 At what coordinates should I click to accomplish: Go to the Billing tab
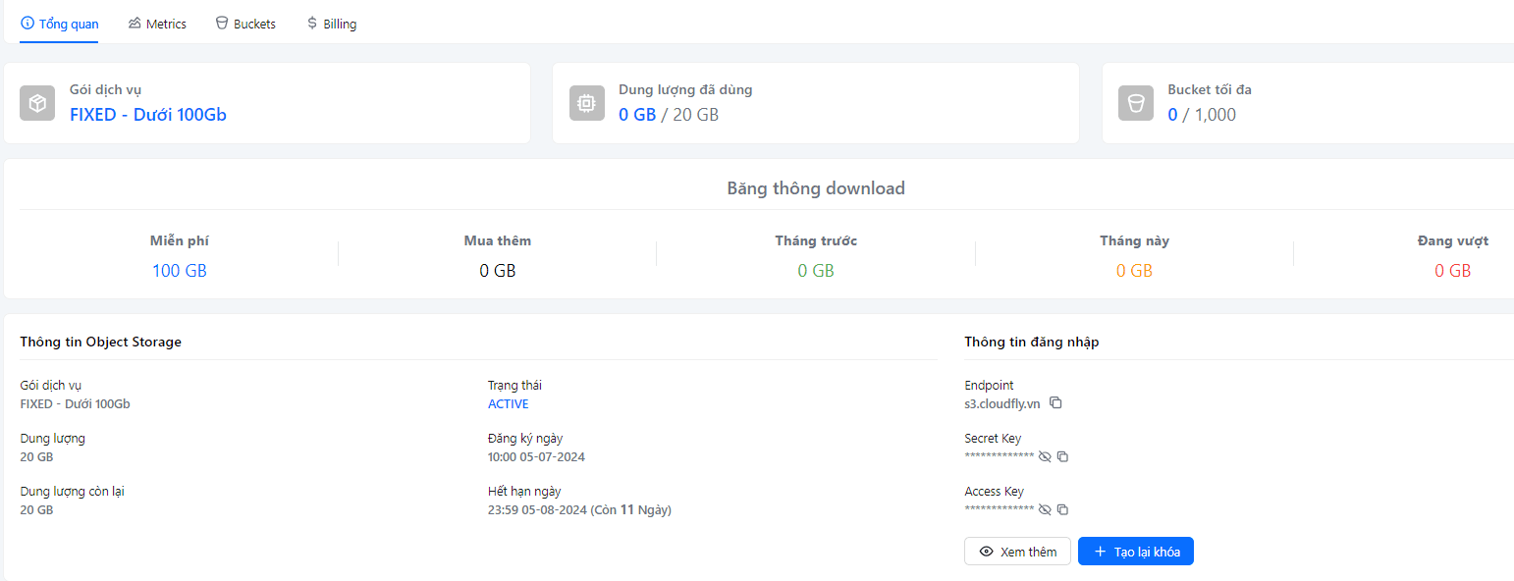(x=331, y=24)
